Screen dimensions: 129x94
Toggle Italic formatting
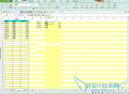pyautogui.click(x=18, y=8)
